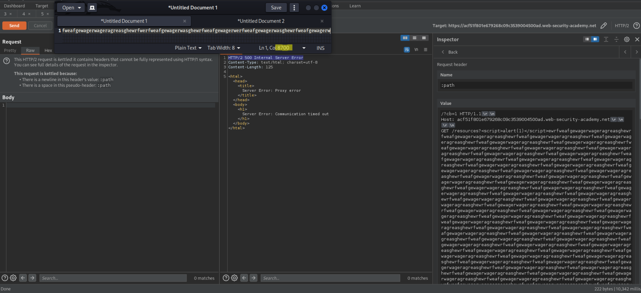
Task: Open the Learn tab
Action: click(x=355, y=6)
